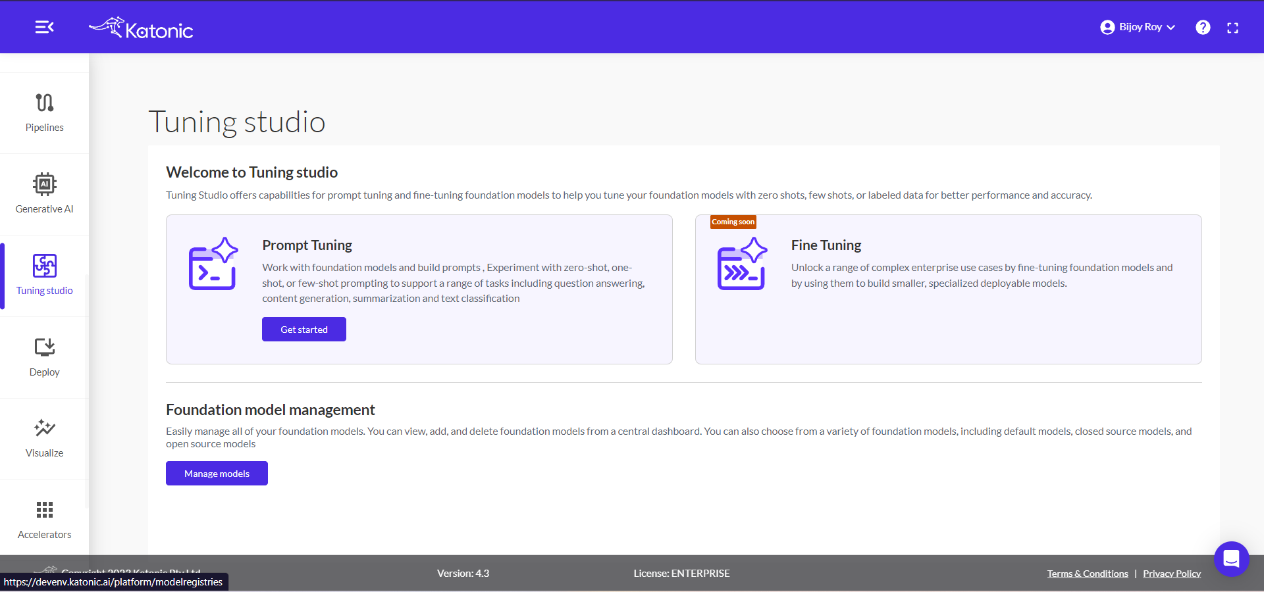The height and width of the screenshot is (592, 1264).
Task: Click the Coming soon badge
Action: 733,222
